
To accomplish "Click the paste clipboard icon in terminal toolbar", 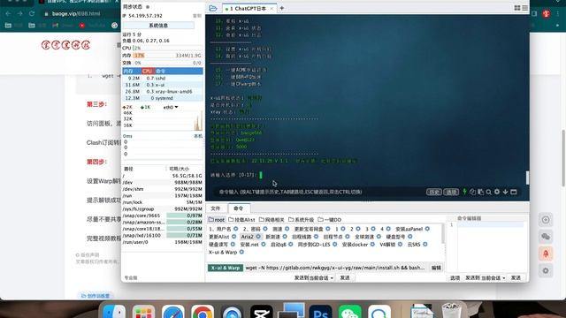I will click(x=480, y=192).
